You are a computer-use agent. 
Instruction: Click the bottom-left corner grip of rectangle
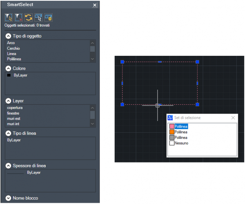pyautogui.click(x=122, y=104)
